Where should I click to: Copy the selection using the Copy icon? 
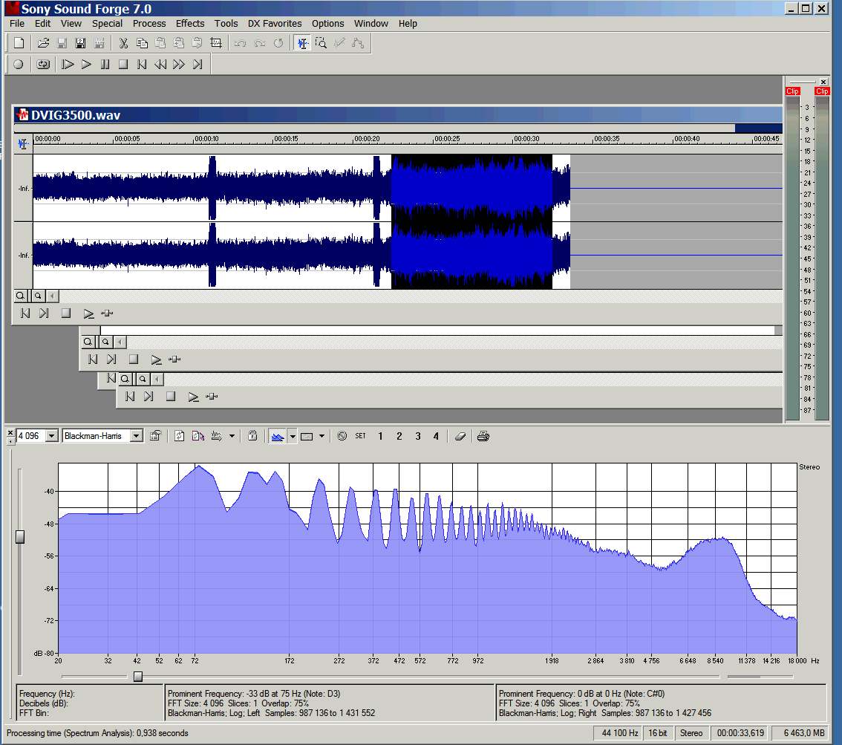(142, 43)
